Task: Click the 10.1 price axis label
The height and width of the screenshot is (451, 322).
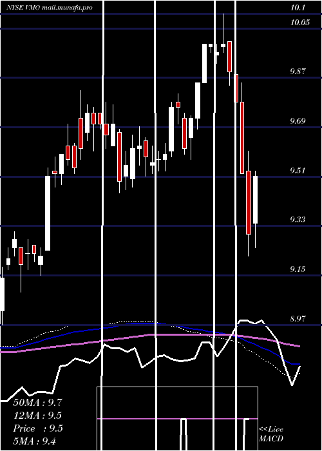Action: (298, 8)
